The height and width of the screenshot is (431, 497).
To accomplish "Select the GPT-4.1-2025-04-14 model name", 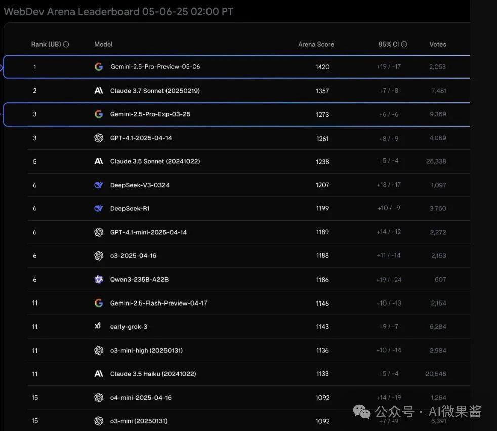I will (x=141, y=138).
